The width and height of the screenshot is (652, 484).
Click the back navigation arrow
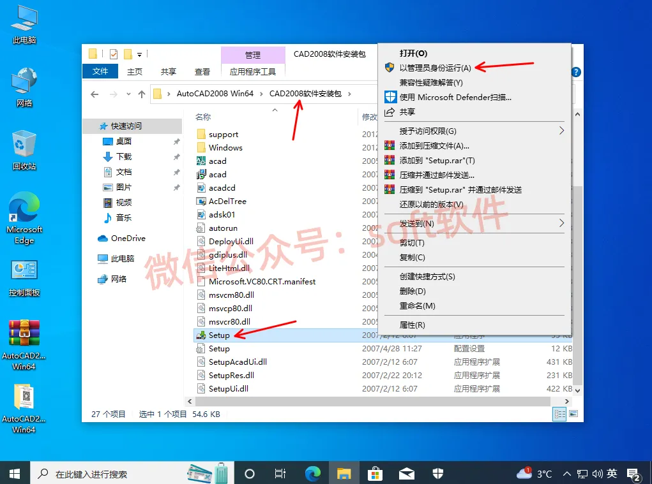click(95, 94)
